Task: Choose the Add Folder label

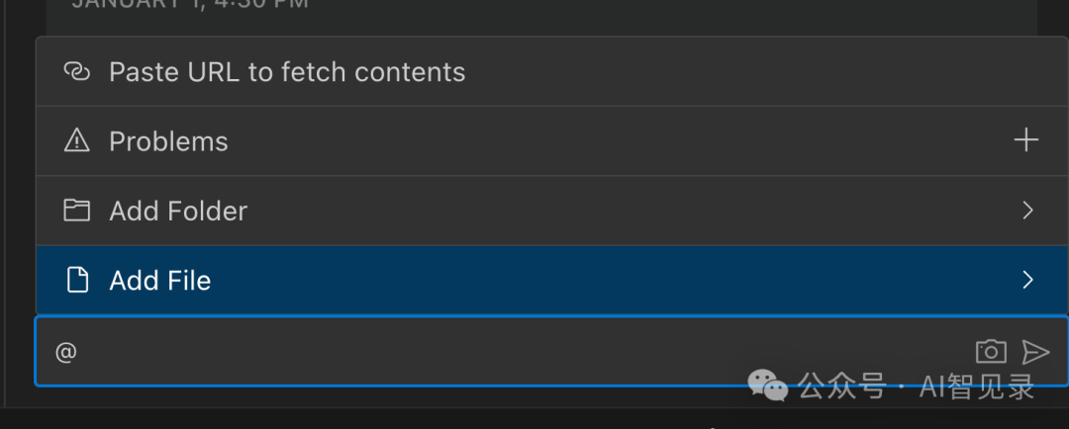Action: [178, 212]
